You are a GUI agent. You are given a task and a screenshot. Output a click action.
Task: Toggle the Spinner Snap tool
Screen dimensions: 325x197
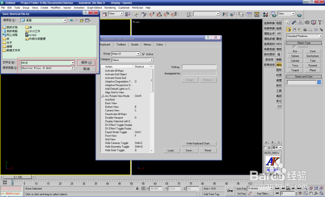coord(174,14)
